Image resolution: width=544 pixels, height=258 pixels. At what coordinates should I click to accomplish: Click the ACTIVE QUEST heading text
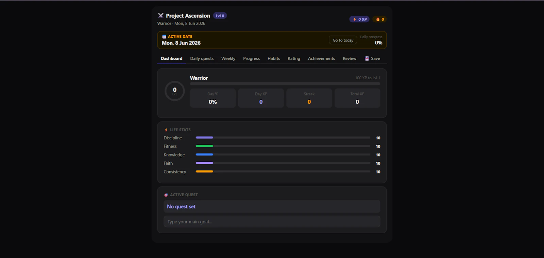click(x=184, y=195)
